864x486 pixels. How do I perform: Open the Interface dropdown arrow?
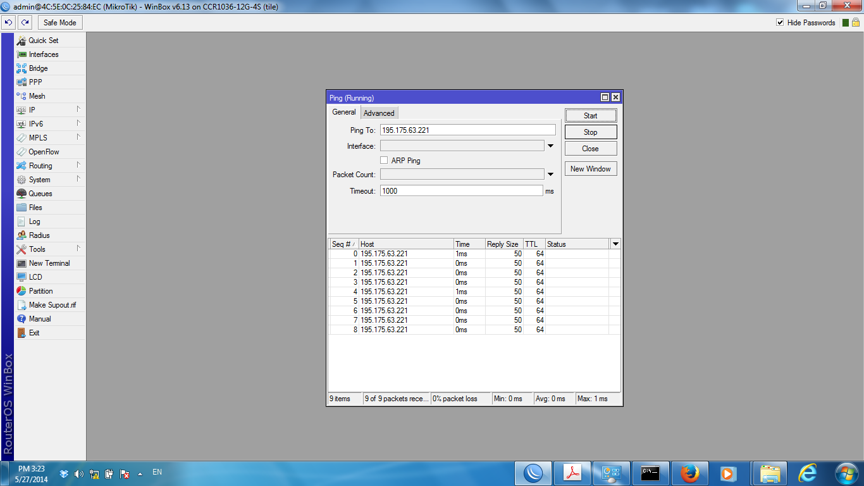point(550,146)
